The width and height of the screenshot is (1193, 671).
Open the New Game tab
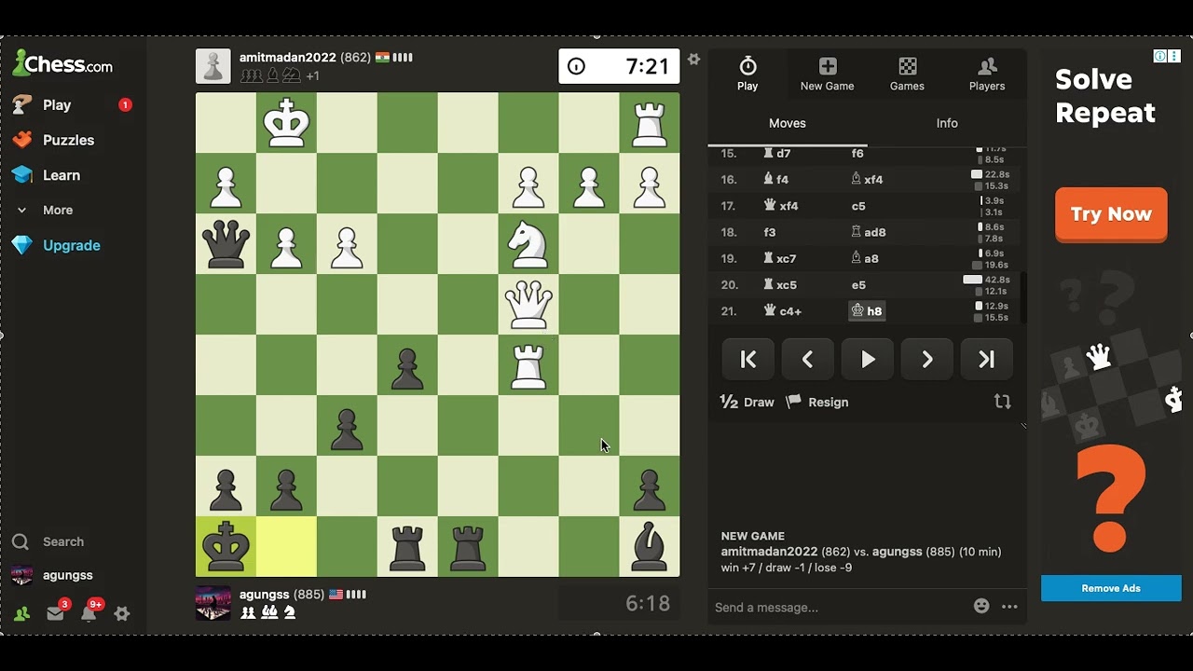pyautogui.click(x=827, y=74)
